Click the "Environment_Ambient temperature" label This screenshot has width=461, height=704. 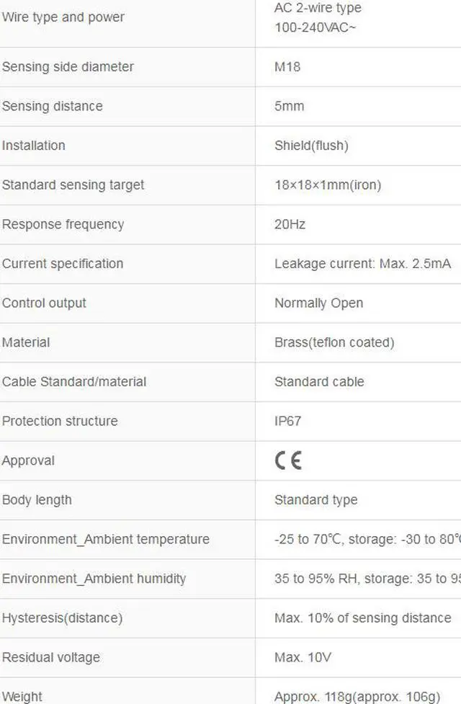pyautogui.click(x=106, y=540)
